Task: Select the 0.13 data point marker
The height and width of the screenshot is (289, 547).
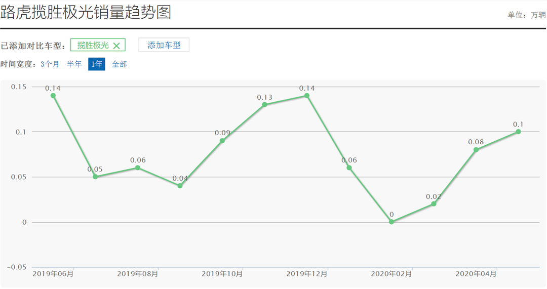Action: 264,105
